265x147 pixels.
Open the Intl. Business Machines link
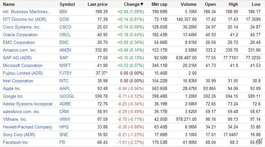click(x=27, y=12)
